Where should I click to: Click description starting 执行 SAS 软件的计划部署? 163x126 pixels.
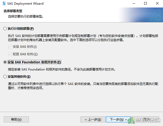[x=83, y=38]
